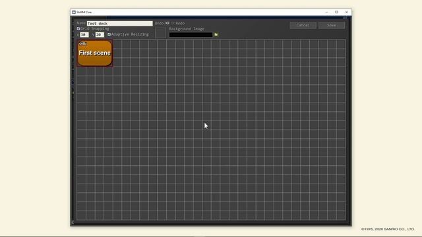Click the SAMMI Core title bar app icon
This screenshot has width=422, height=237.
click(74, 12)
